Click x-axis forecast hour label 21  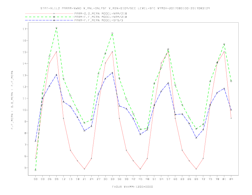[84, 179]
